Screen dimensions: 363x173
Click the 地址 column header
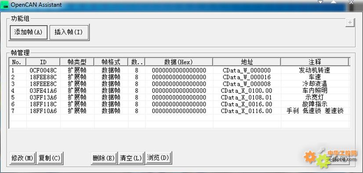247,62
